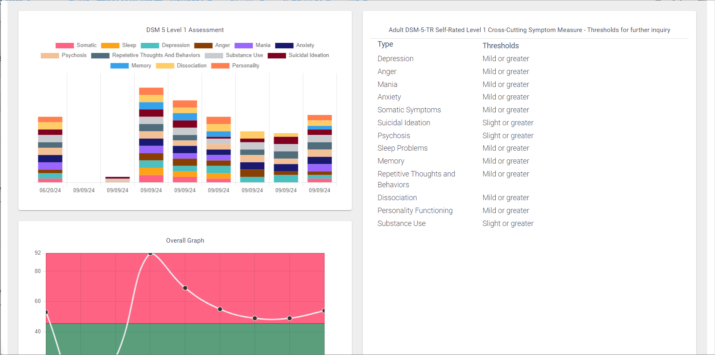Click the Memory row in thresholds table

[391, 161]
